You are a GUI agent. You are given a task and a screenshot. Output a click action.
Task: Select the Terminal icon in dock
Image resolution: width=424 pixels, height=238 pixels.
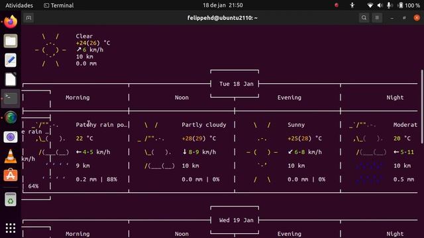tap(11, 99)
